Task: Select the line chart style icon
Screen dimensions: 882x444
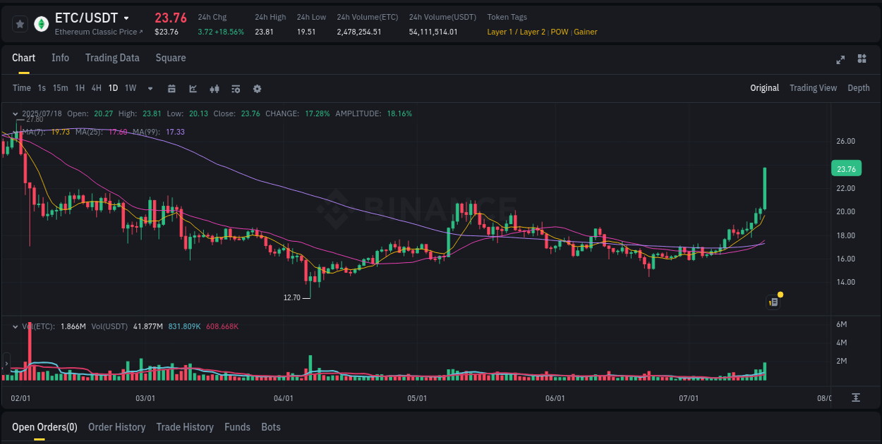Action: click(192, 89)
